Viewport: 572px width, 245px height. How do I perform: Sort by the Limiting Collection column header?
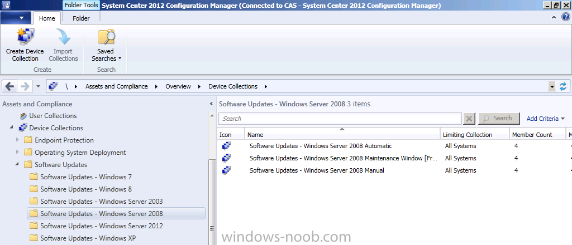[x=475, y=135]
